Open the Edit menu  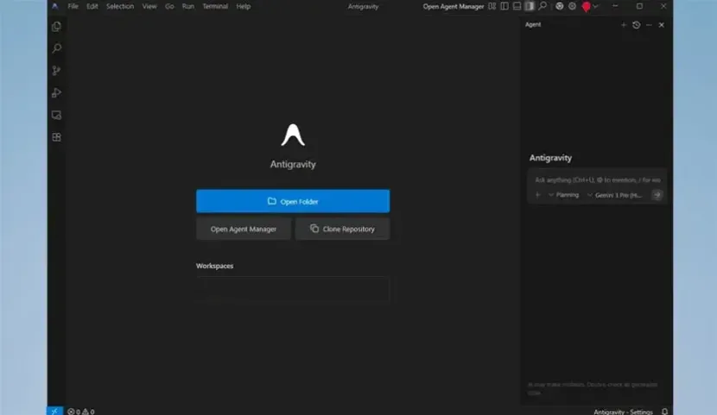(x=92, y=6)
